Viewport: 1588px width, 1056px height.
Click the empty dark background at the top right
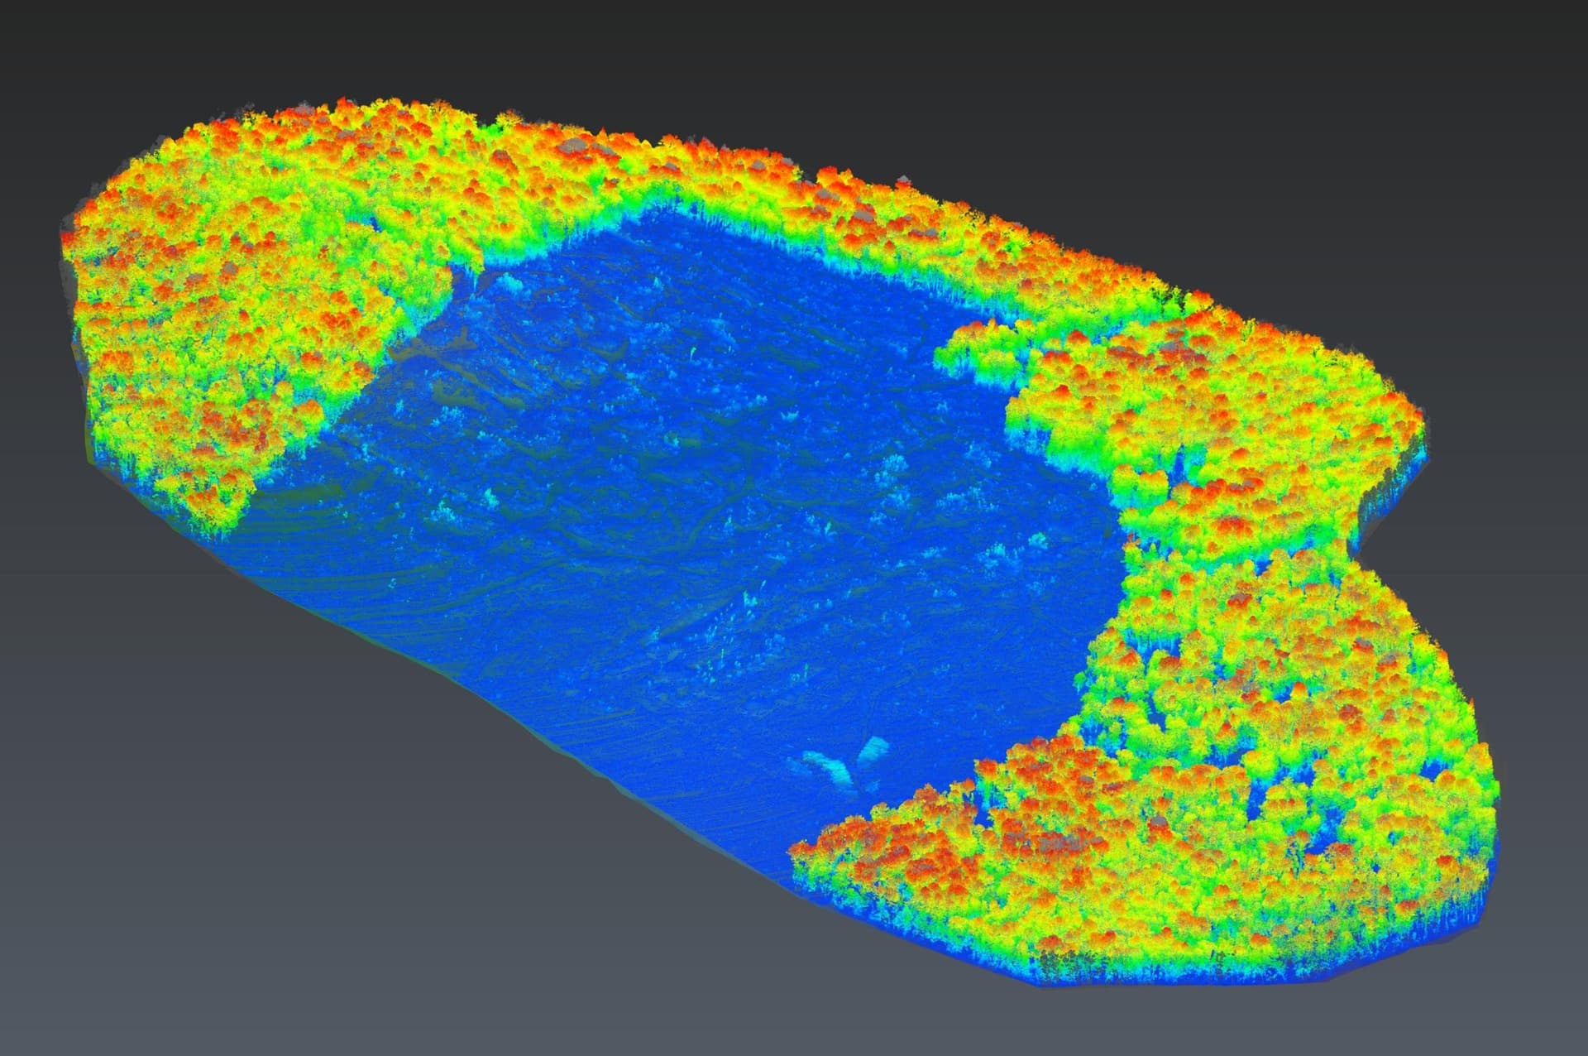click(1365, 124)
